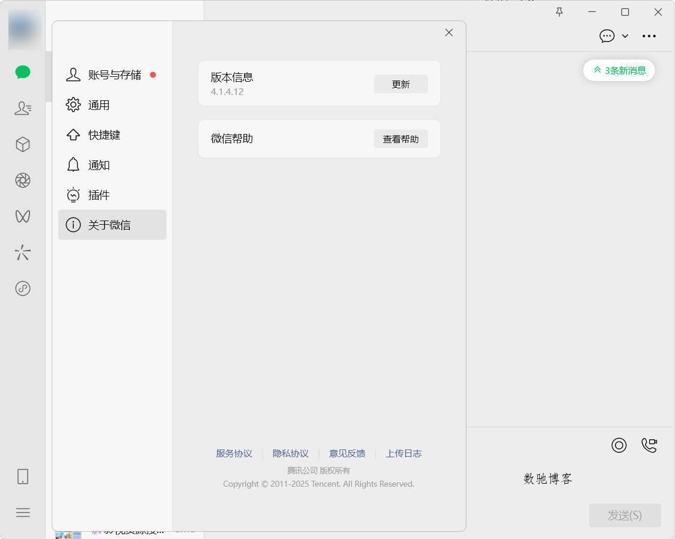The image size is (675, 539).
Task: Expand the dropdown arrow beside chat bubble
Action: [625, 36]
